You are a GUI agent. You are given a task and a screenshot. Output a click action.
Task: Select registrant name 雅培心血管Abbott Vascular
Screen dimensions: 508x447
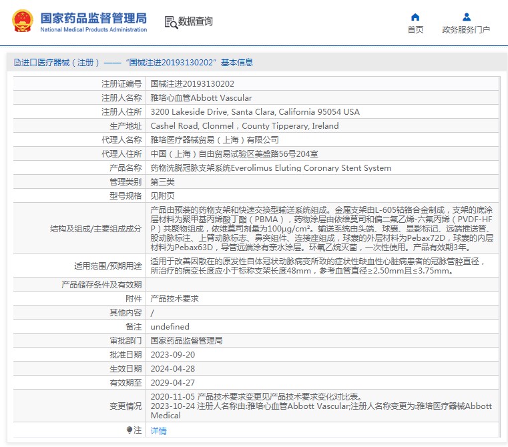coord(201,98)
